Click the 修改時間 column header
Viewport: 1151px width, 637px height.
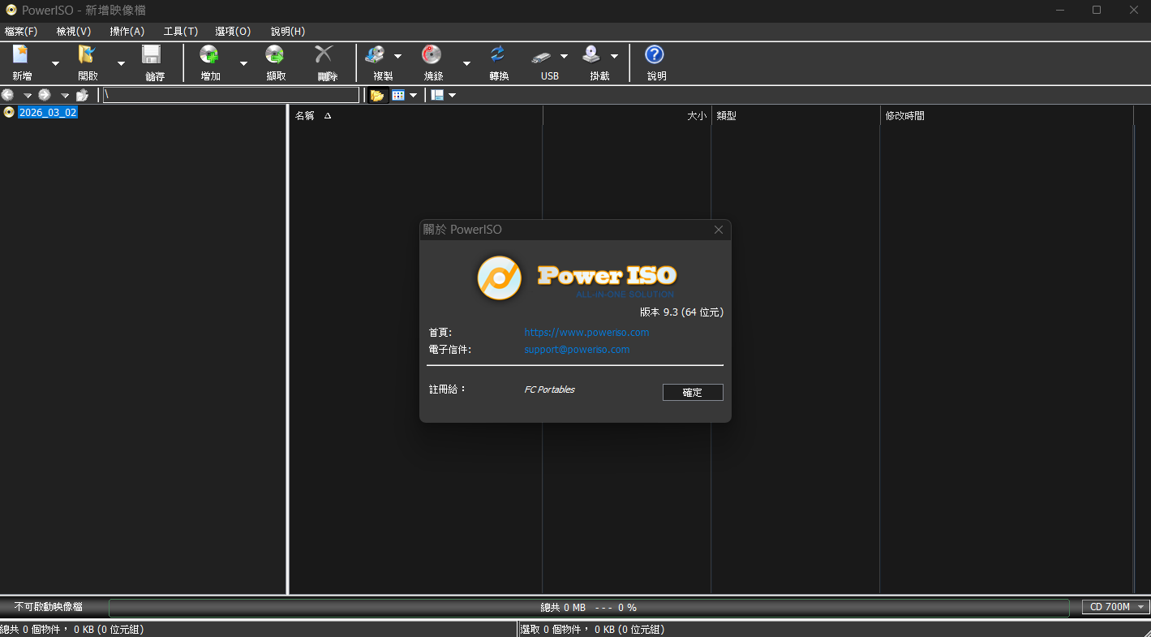[x=1007, y=116]
